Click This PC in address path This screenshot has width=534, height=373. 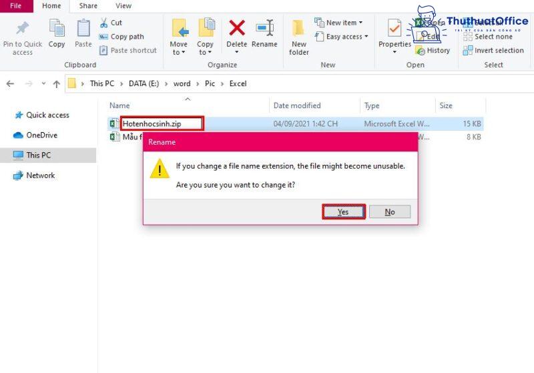coord(102,83)
